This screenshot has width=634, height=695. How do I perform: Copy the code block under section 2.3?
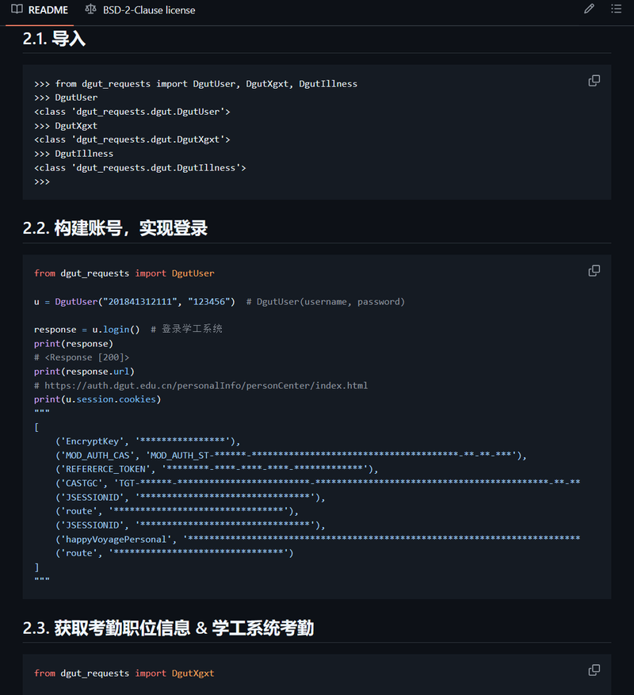(x=594, y=670)
